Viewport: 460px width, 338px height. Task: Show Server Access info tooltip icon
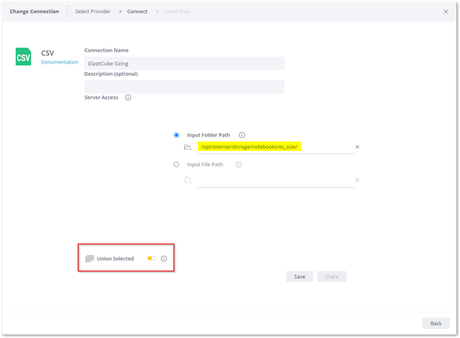(128, 97)
